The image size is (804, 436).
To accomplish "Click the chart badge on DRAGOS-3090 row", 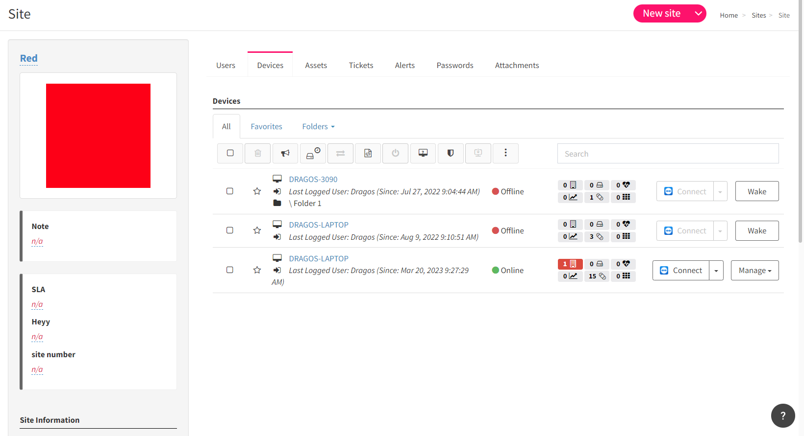I will click(570, 198).
